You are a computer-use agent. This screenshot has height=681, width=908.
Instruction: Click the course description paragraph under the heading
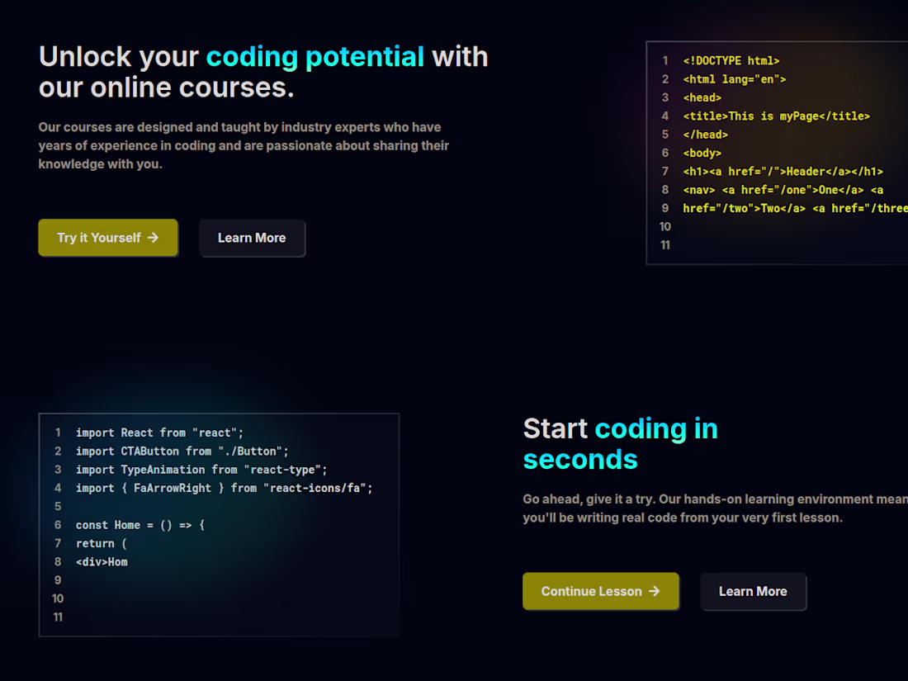[x=244, y=145]
